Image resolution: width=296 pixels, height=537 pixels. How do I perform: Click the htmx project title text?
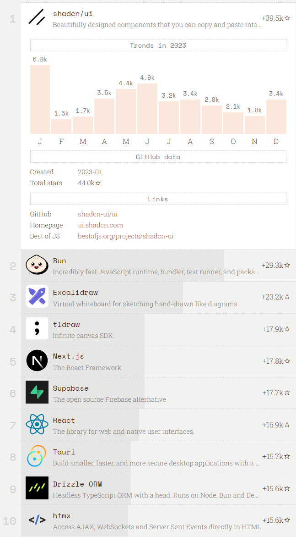click(62, 516)
